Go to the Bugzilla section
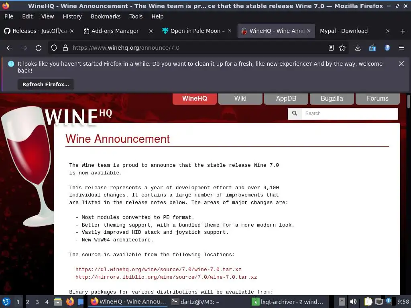This screenshot has width=411, height=308. pos(332,99)
